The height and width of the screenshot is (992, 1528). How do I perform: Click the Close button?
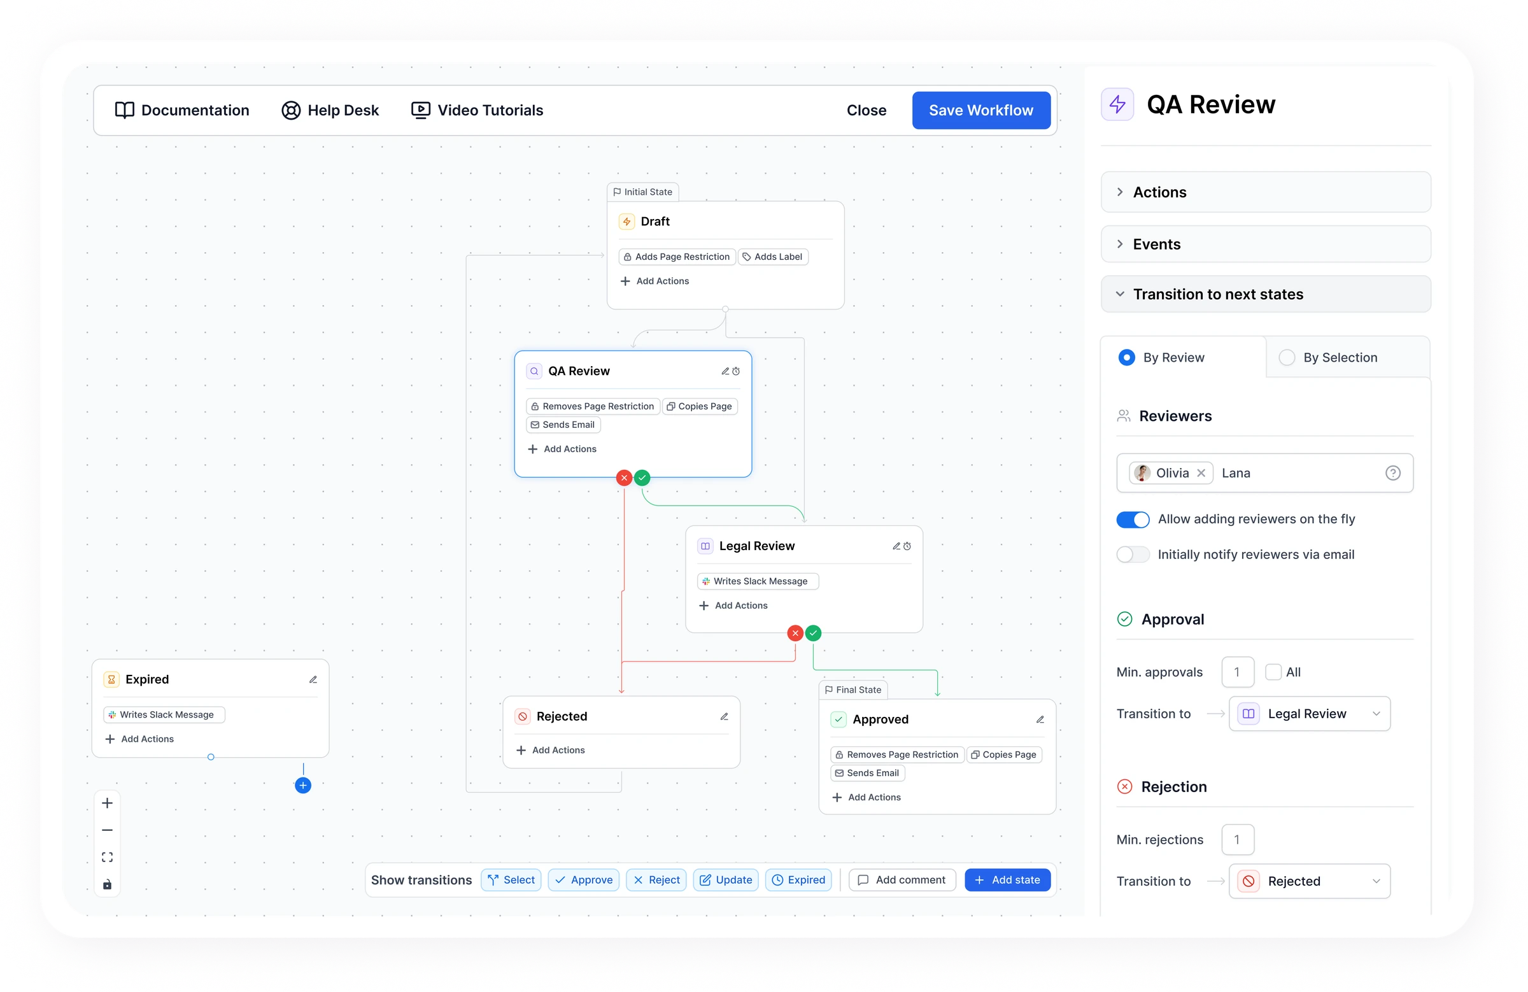(866, 110)
